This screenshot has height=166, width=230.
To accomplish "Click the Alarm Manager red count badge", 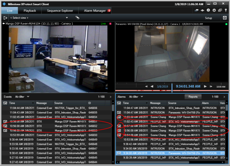I will (109, 10).
